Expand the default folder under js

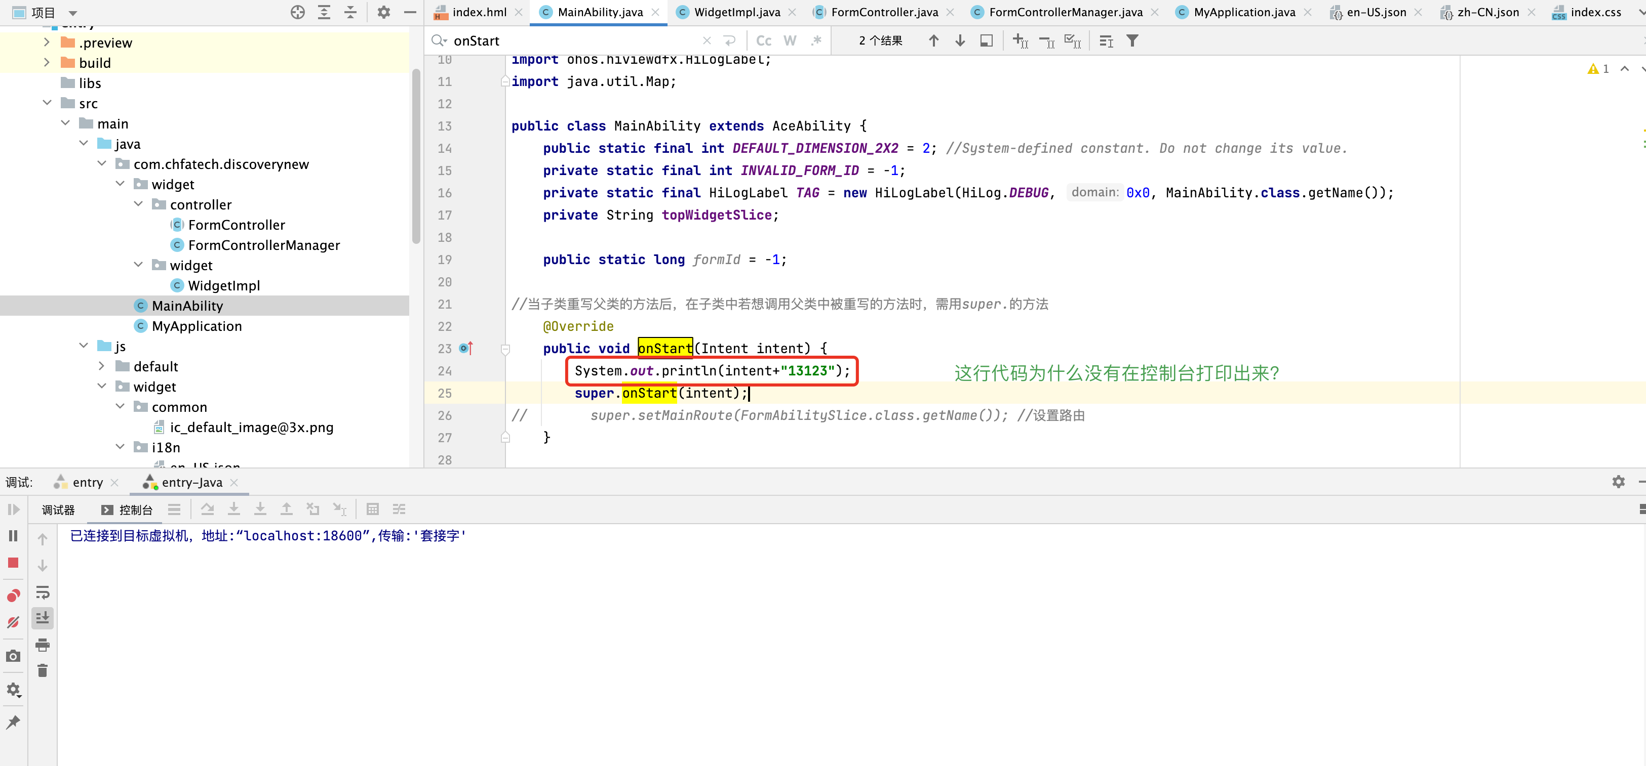[x=102, y=366]
